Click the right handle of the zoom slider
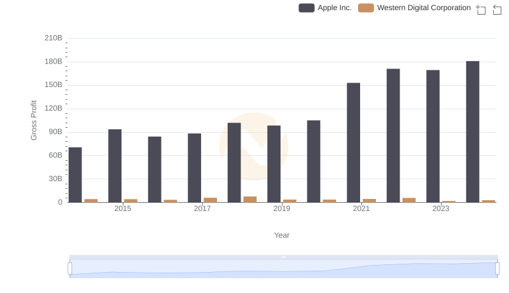This screenshot has height=293, width=509. pos(498,268)
